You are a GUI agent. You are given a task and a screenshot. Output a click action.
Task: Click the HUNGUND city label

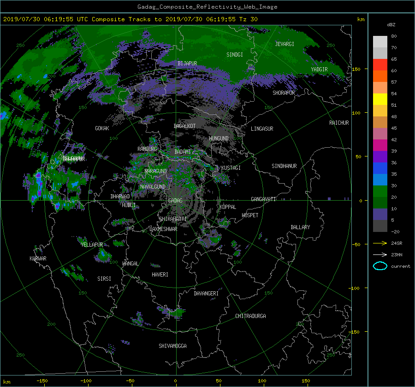click(x=219, y=139)
